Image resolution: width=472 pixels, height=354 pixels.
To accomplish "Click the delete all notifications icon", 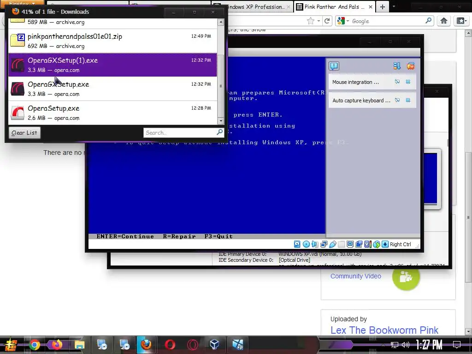I will (x=411, y=66).
